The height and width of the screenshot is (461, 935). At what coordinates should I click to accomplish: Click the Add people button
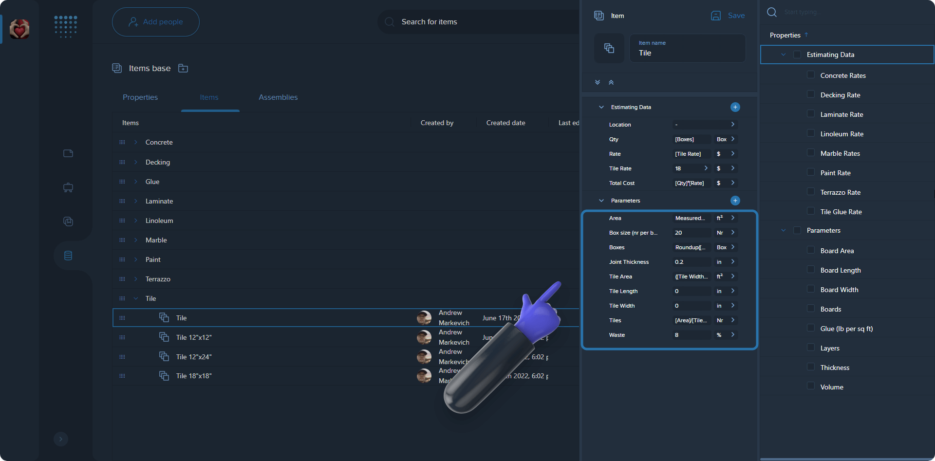155,21
